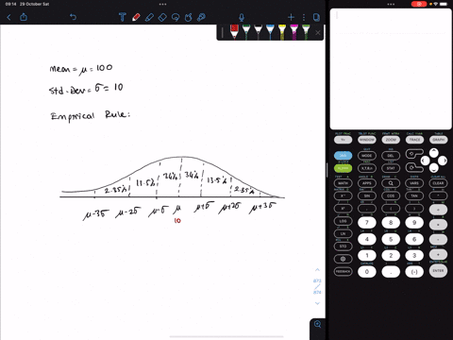Viewport: 453px width, 340px height.
Task: Tap the MODE calculator key
Action: pos(367,156)
